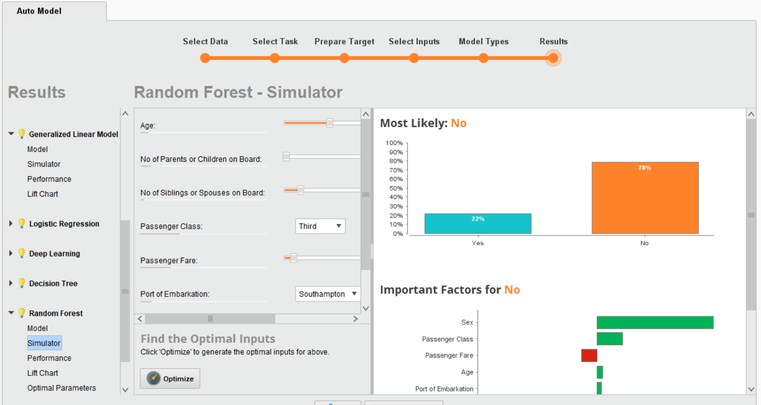Image resolution: width=761 pixels, height=405 pixels.
Task: Click the Results step circle in wizard
Action: (553, 58)
